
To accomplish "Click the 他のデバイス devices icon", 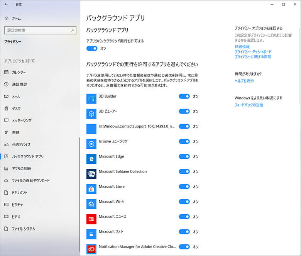I will [6, 144].
